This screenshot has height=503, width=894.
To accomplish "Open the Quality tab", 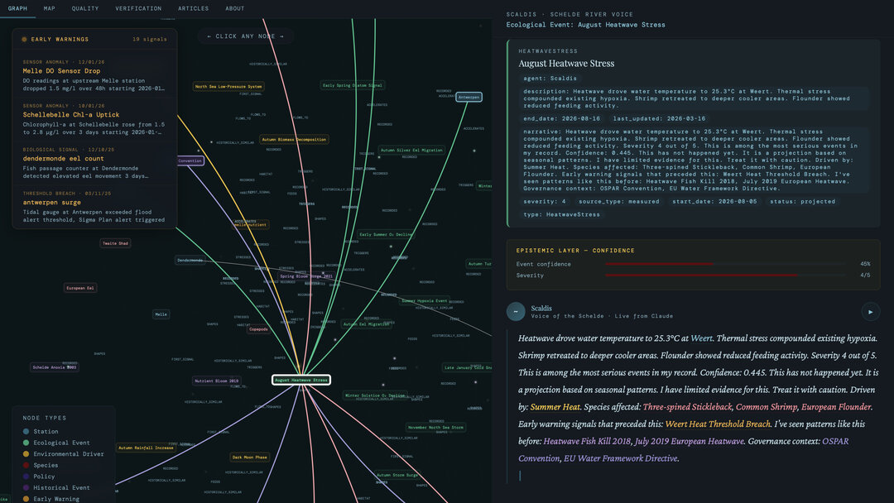I will [85, 8].
